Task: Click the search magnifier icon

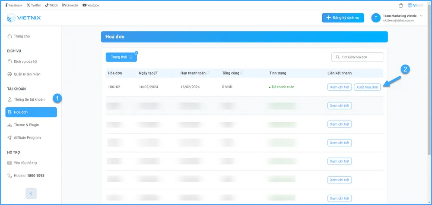Action: [337, 57]
